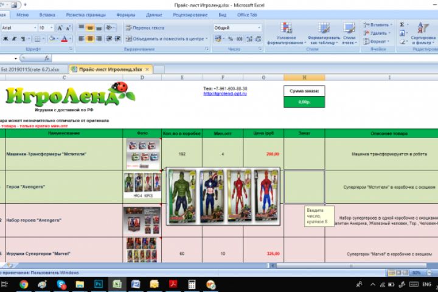438x292 pixels.
Task: Click into the formula bar
Action: tap(245, 58)
